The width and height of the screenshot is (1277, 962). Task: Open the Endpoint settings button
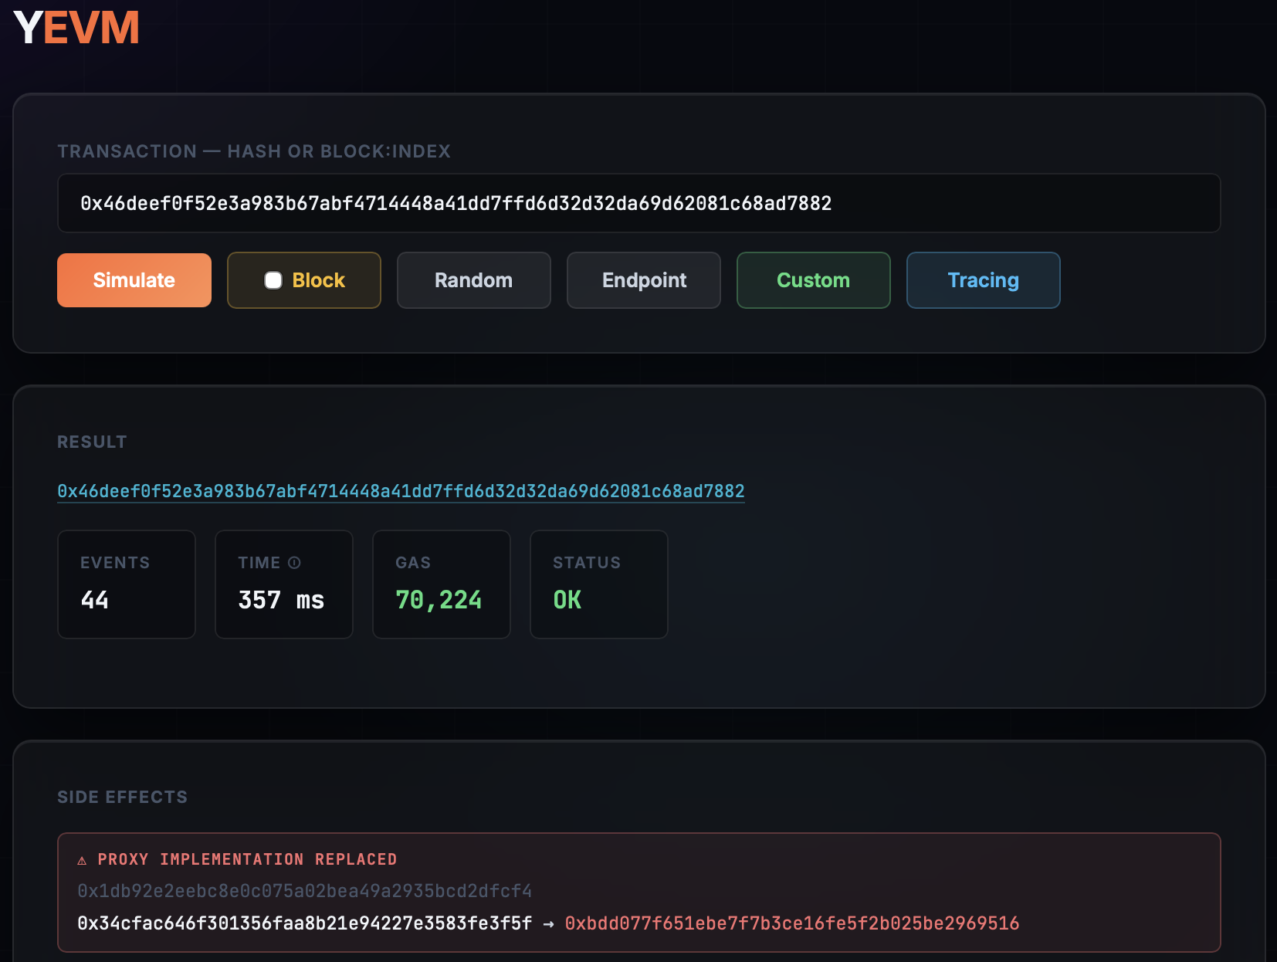644,280
